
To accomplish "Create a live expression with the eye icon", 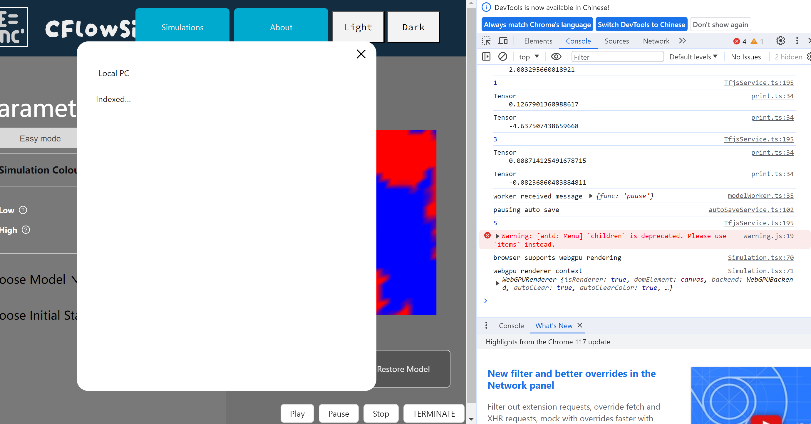I will (x=556, y=57).
